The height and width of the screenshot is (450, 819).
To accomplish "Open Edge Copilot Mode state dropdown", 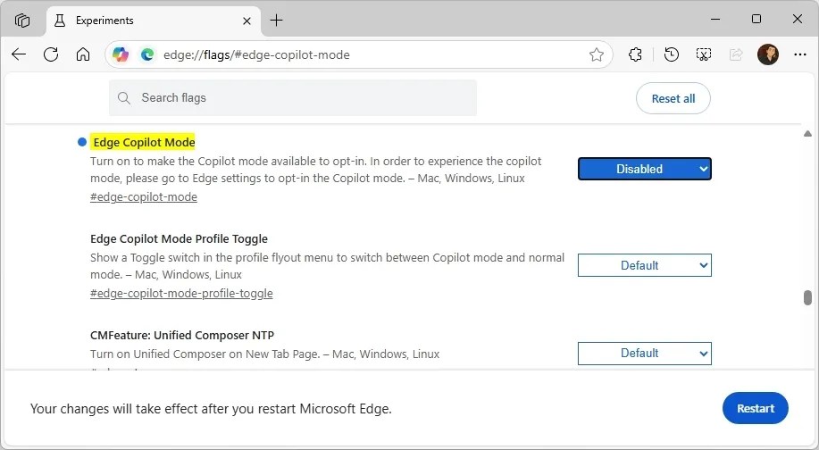I will pyautogui.click(x=644, y=169).
